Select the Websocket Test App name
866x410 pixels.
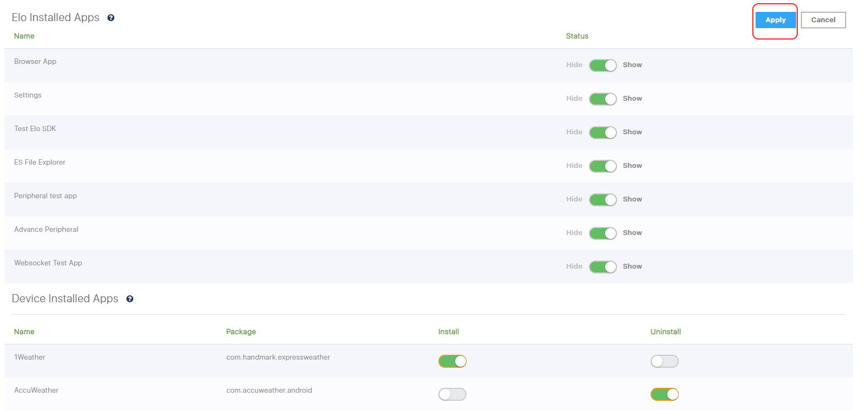pos(48,263)
